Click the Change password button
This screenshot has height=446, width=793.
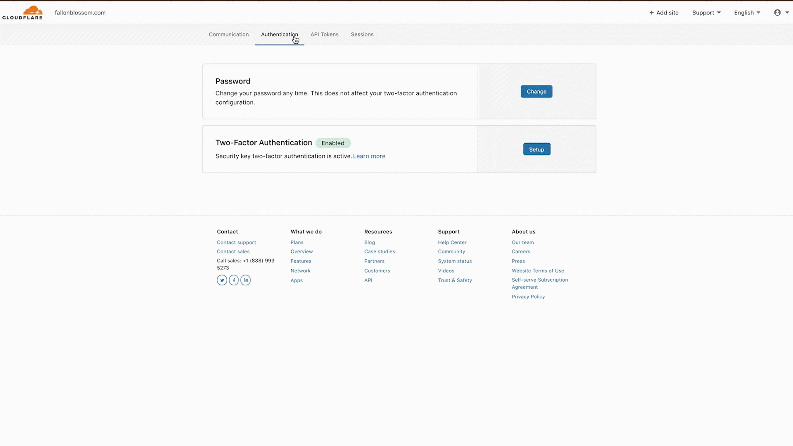[x=537, y=92]
